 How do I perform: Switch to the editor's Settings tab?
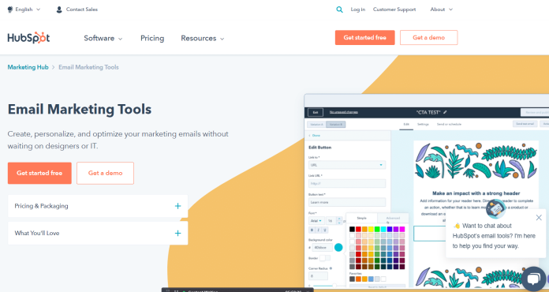(423, 124)
